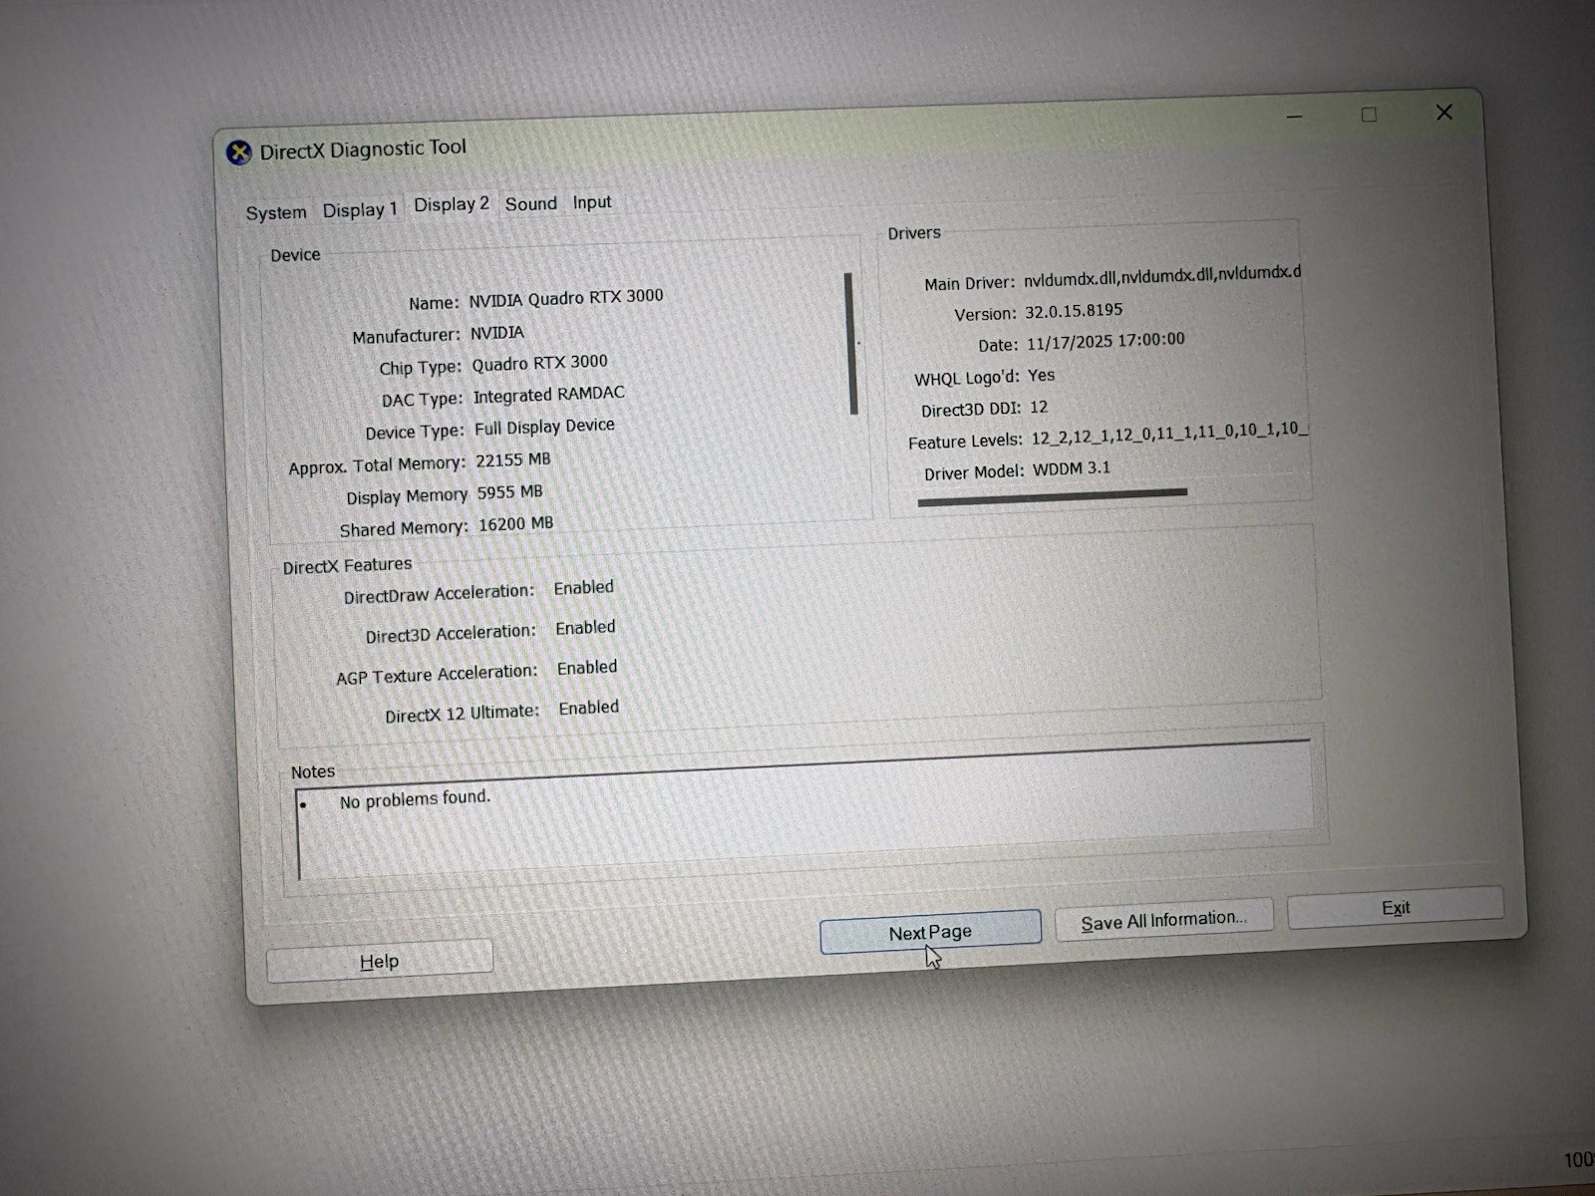Close the DirectX Diagnostic Tool window
The width and height of the screenshot is (1595, 1196).
(1443, 113)
